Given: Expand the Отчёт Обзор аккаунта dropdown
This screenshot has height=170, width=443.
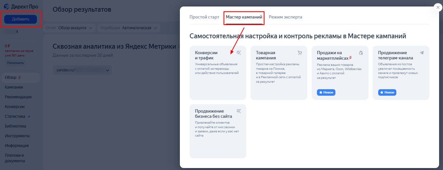Looking at the screenshot, I should point(70,28).
